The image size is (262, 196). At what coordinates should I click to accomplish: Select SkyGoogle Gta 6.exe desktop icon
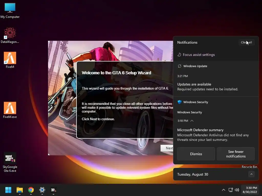click(10, 162)
